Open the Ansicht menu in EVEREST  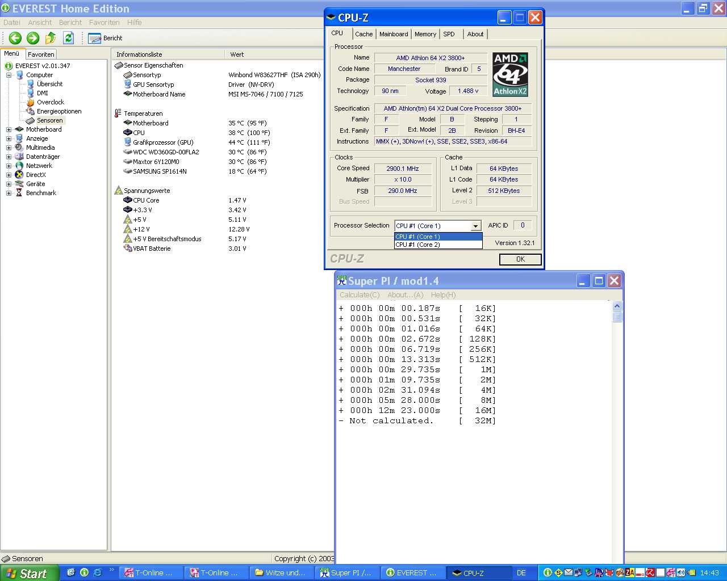[x=40, y=23]
